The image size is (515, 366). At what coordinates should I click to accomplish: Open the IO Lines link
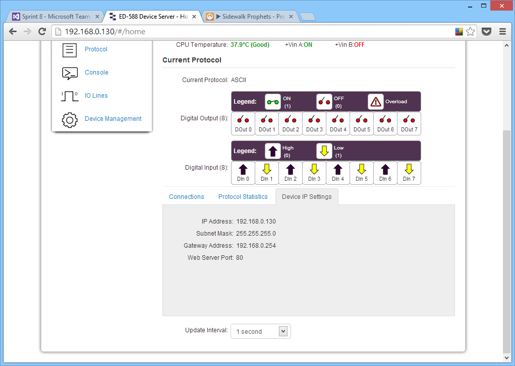(96, 96)
